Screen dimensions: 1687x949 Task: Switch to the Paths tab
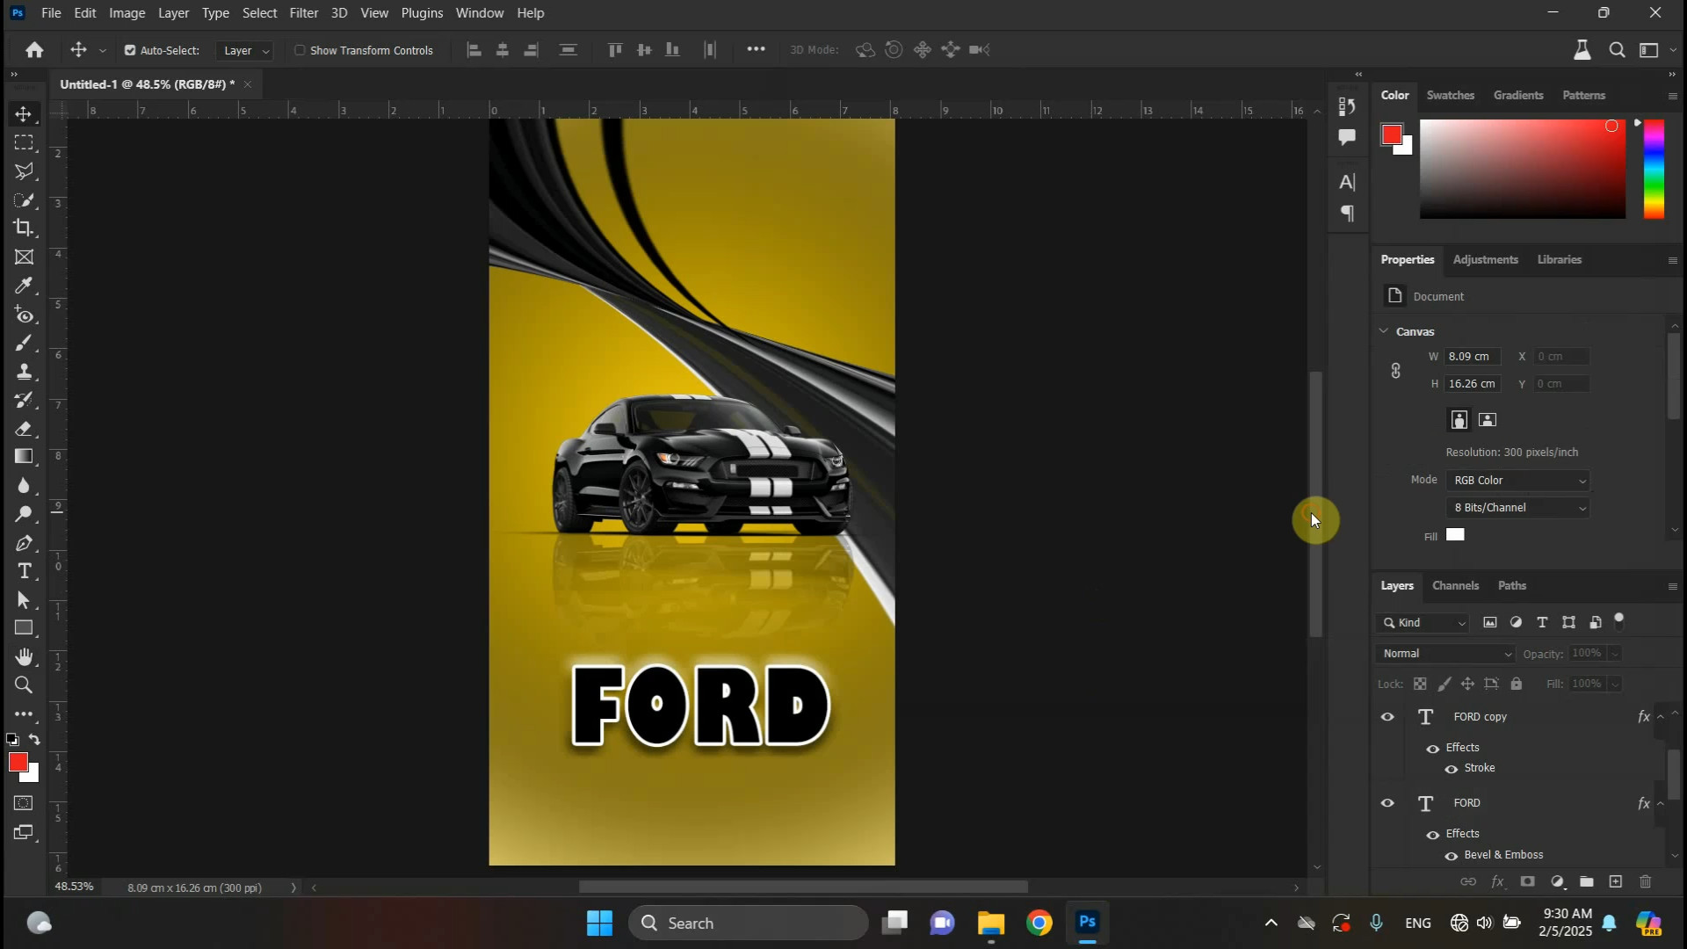[1511, 585]
